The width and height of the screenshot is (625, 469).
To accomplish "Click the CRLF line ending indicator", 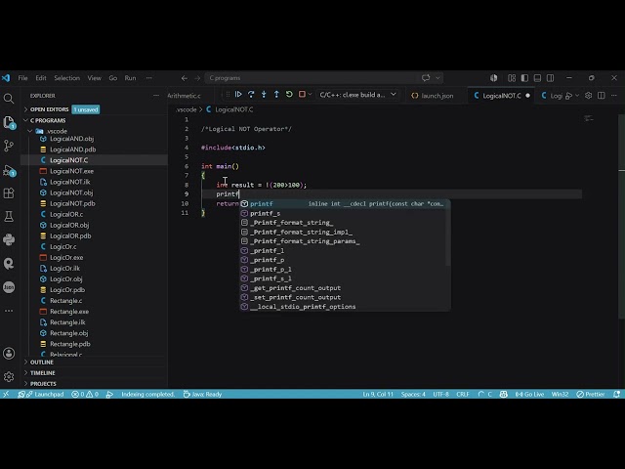I will 462,394.
